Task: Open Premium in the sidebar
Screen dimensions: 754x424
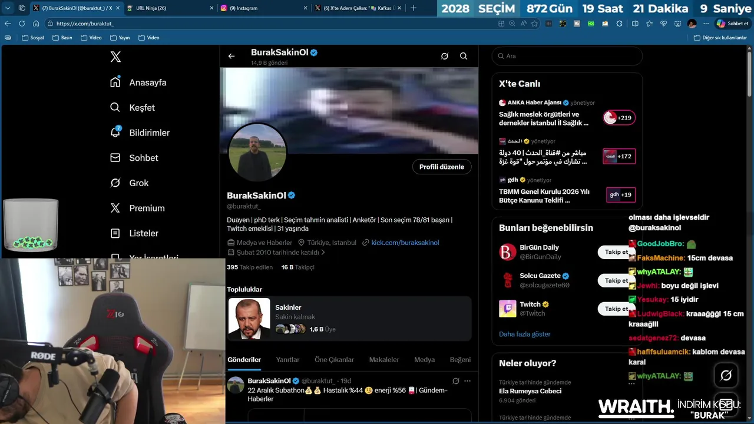Action: coord(138,208)
